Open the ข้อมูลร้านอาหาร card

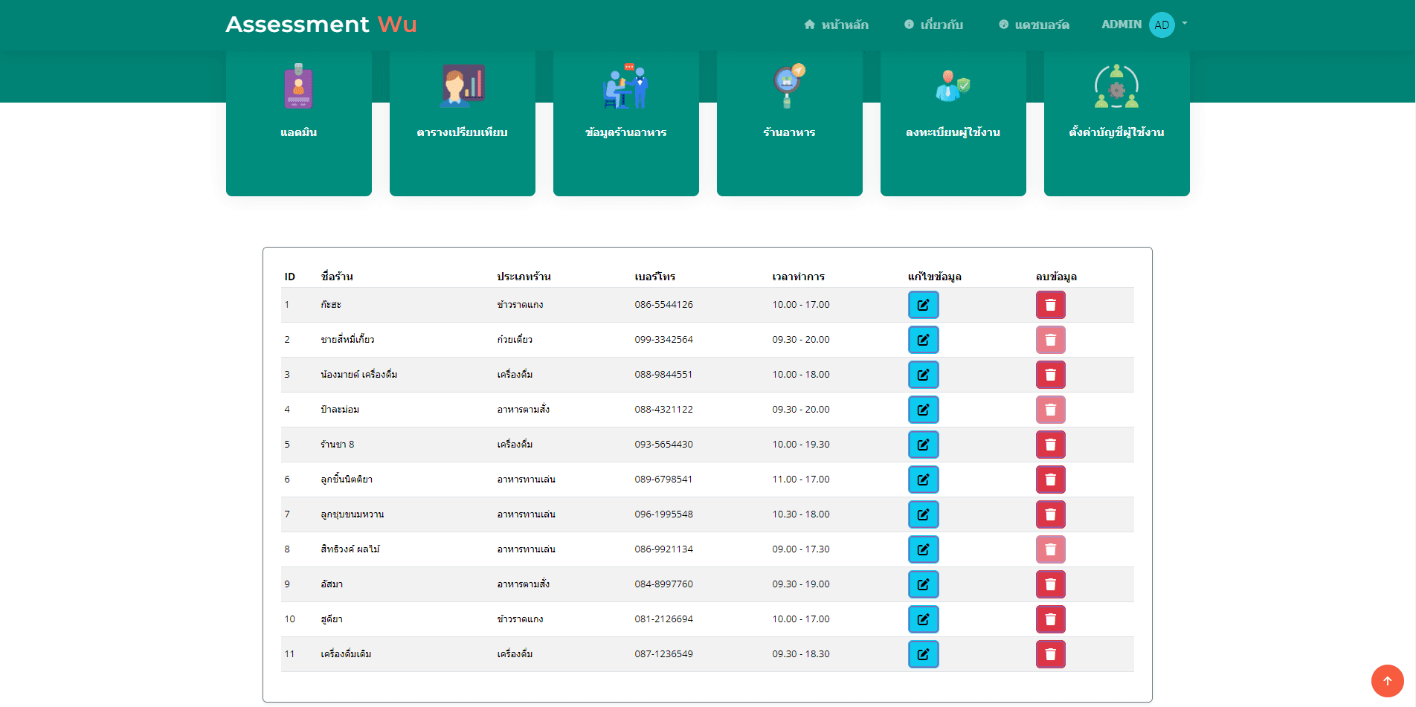(x=625, y=123)
